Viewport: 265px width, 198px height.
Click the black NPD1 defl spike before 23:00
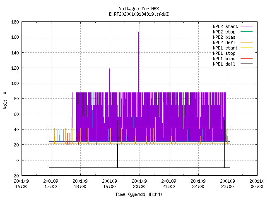(224, 143)
